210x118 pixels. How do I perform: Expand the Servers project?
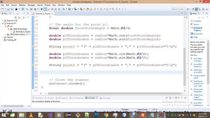tap(2, 37)
